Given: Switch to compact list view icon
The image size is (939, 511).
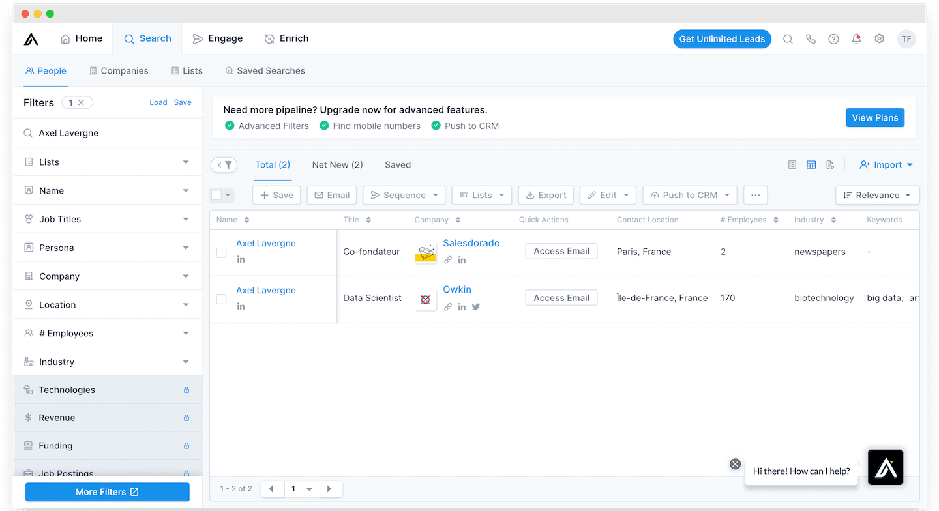Looking at the screenshot, I should 792,165.
